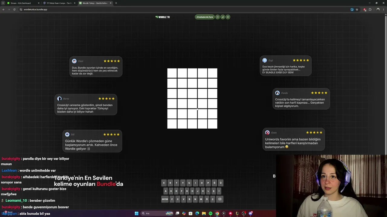Select the first tile of the Wordle grid

172,73
